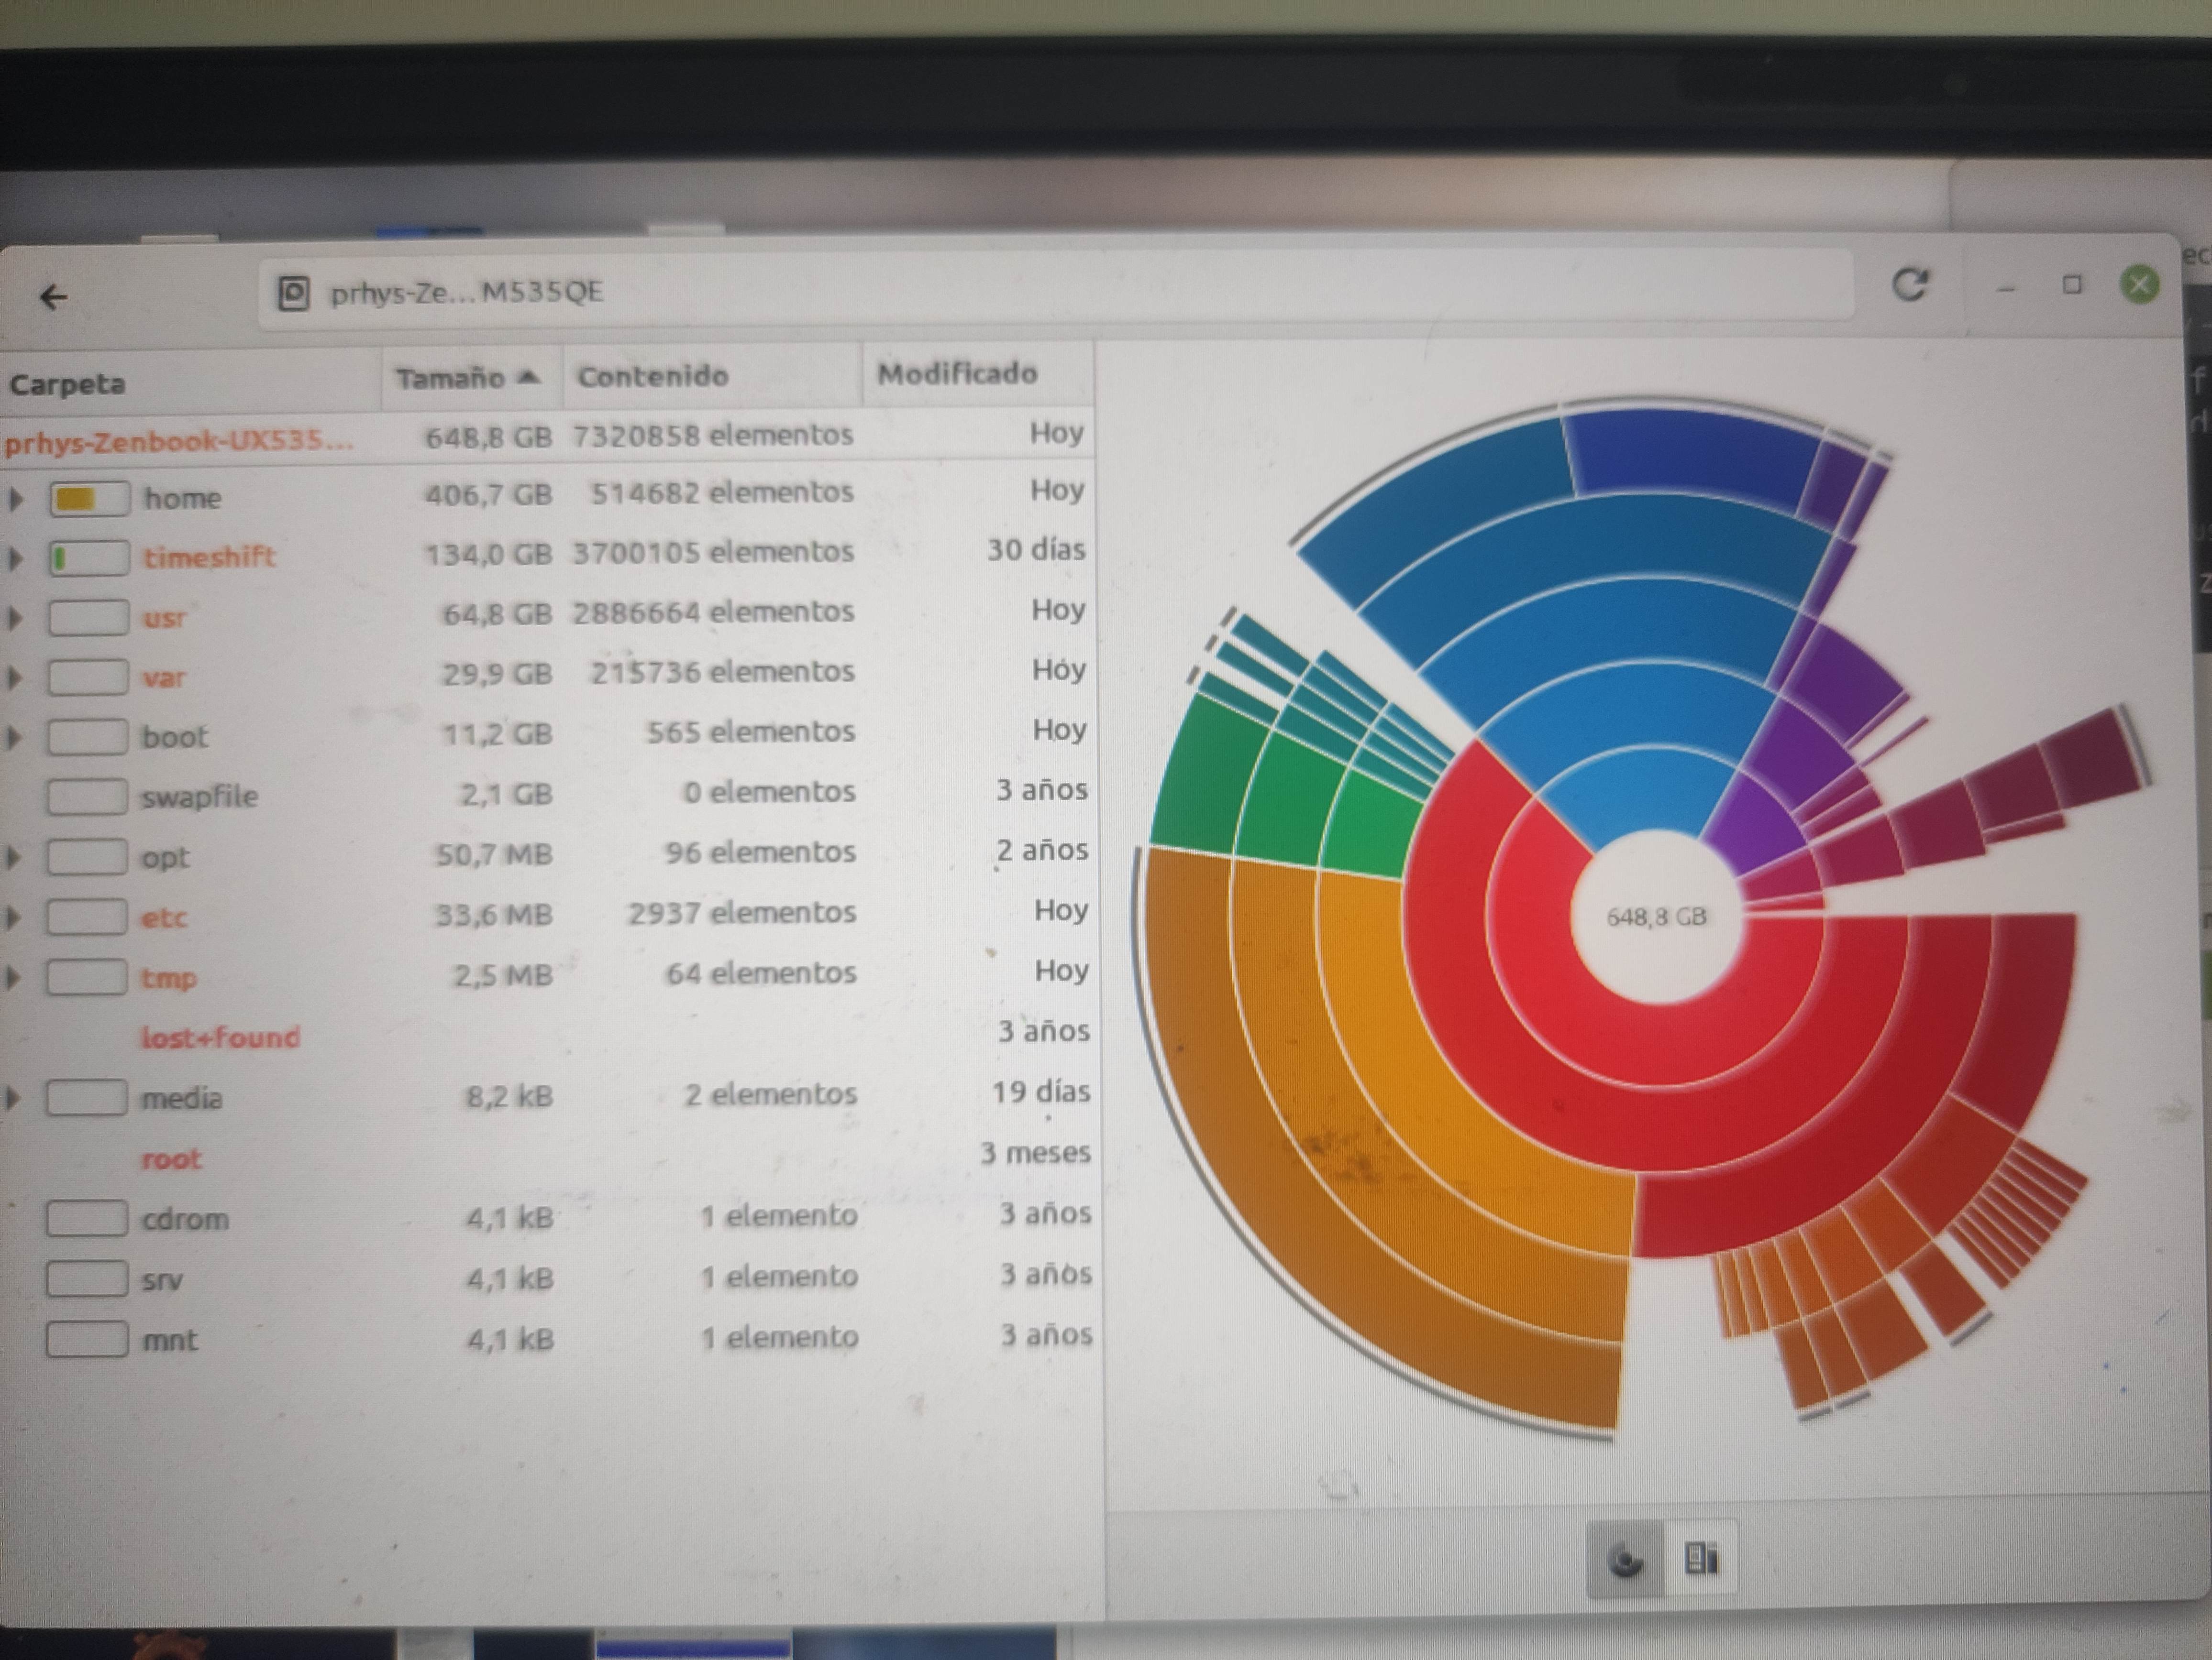Click the Carpeta column header
The image size is (2212, 1660).
(68, 384)
